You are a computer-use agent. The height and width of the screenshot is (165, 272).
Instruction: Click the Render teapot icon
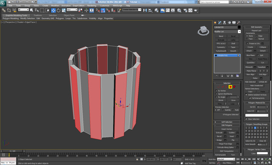[x=196, y=10]
